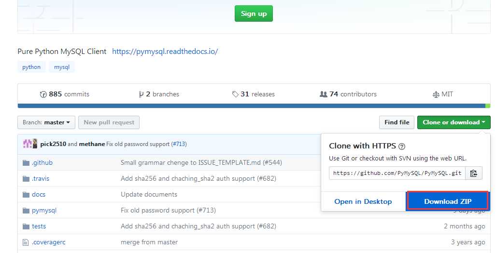The image size is (496, 253).
Task: Open .travis row's sha256 auth support commit
Action: (x=198, y=179)
